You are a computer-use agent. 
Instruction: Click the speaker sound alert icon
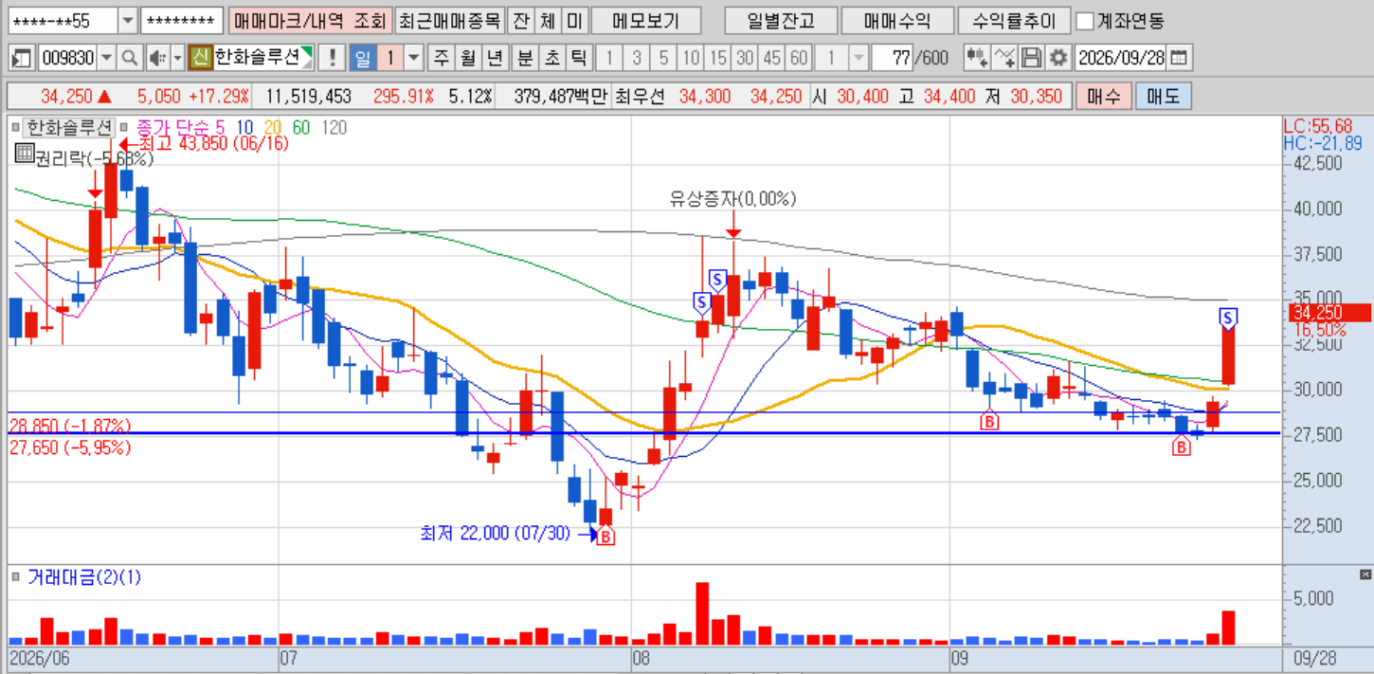click(156, 58)
